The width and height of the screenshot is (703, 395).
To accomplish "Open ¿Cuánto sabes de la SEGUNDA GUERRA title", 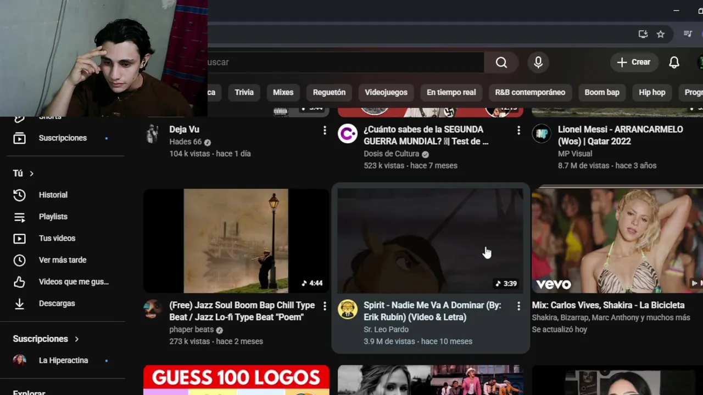I will point(426,136).
